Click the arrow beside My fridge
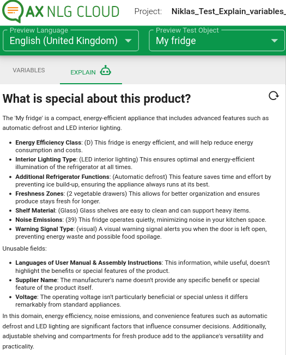The height and width of the screenshot is (355, 286). click(275, 41)
